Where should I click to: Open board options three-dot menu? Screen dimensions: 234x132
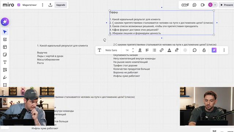pyautogui.click(x=42, y=5)
